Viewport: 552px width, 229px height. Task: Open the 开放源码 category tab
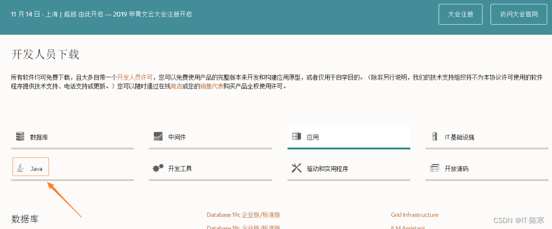click(487, 169)
